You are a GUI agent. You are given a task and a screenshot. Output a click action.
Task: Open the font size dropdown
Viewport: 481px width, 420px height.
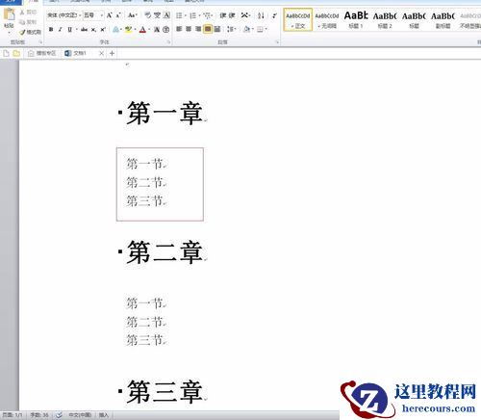[x=102, y=15]
